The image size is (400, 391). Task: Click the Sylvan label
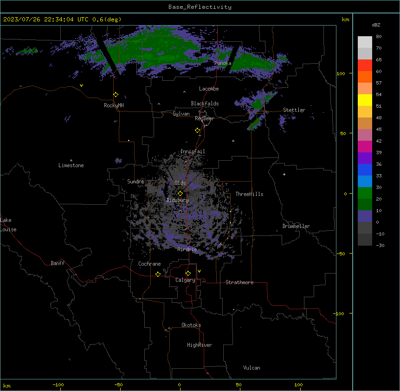click(181, 114)
